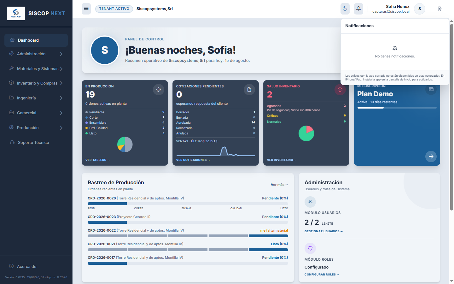454x284 pixels.
Task: Expand the Ingeniería sidebar menu
Action: click(36, 98)
